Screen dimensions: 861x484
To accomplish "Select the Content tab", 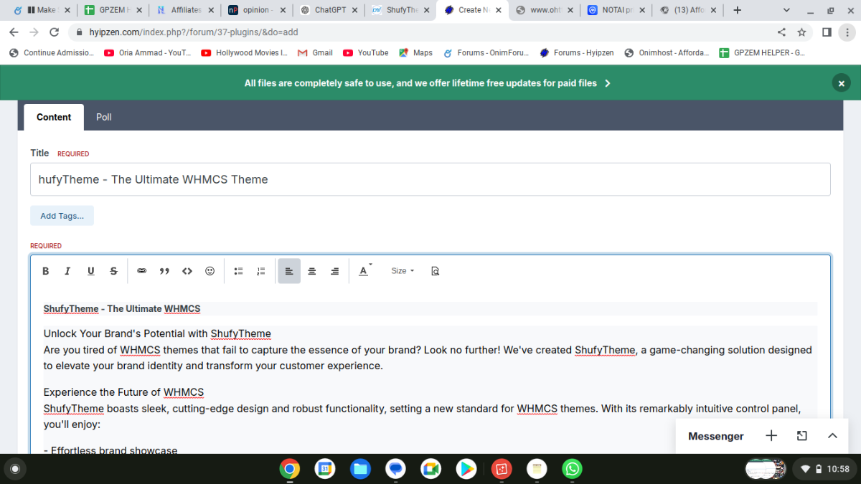I will click(x=54, y=117).
